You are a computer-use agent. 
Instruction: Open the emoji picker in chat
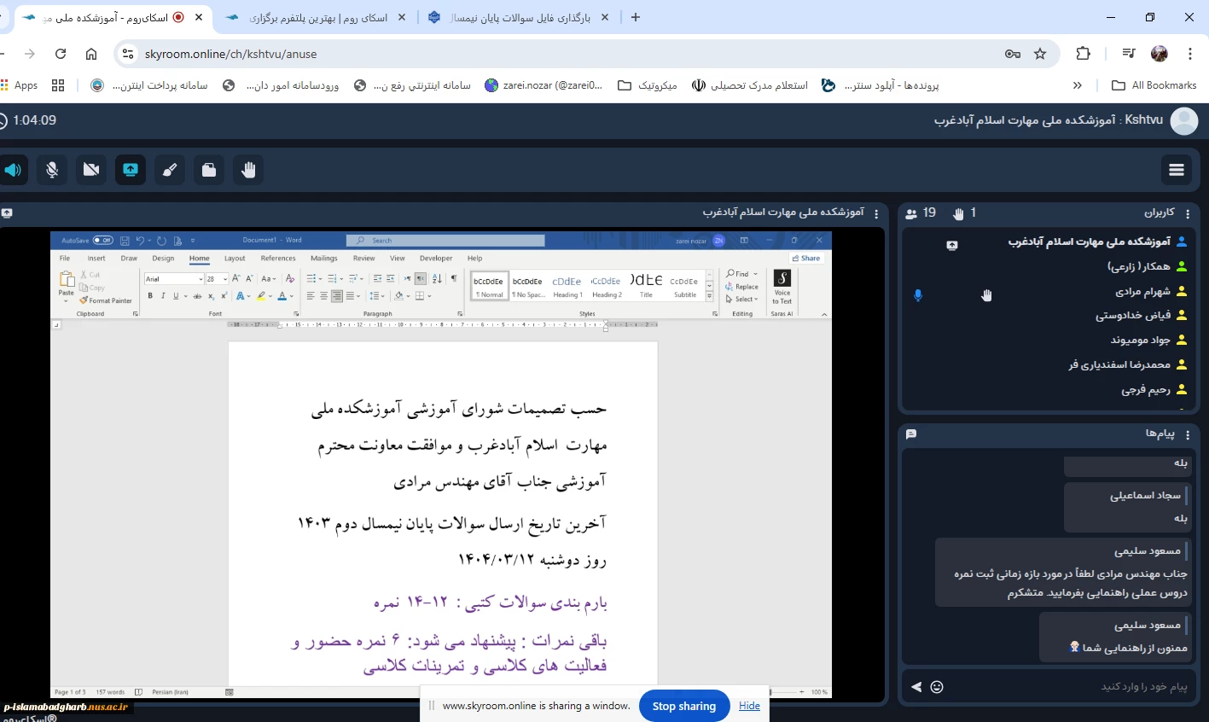click(x=937, y=686)
